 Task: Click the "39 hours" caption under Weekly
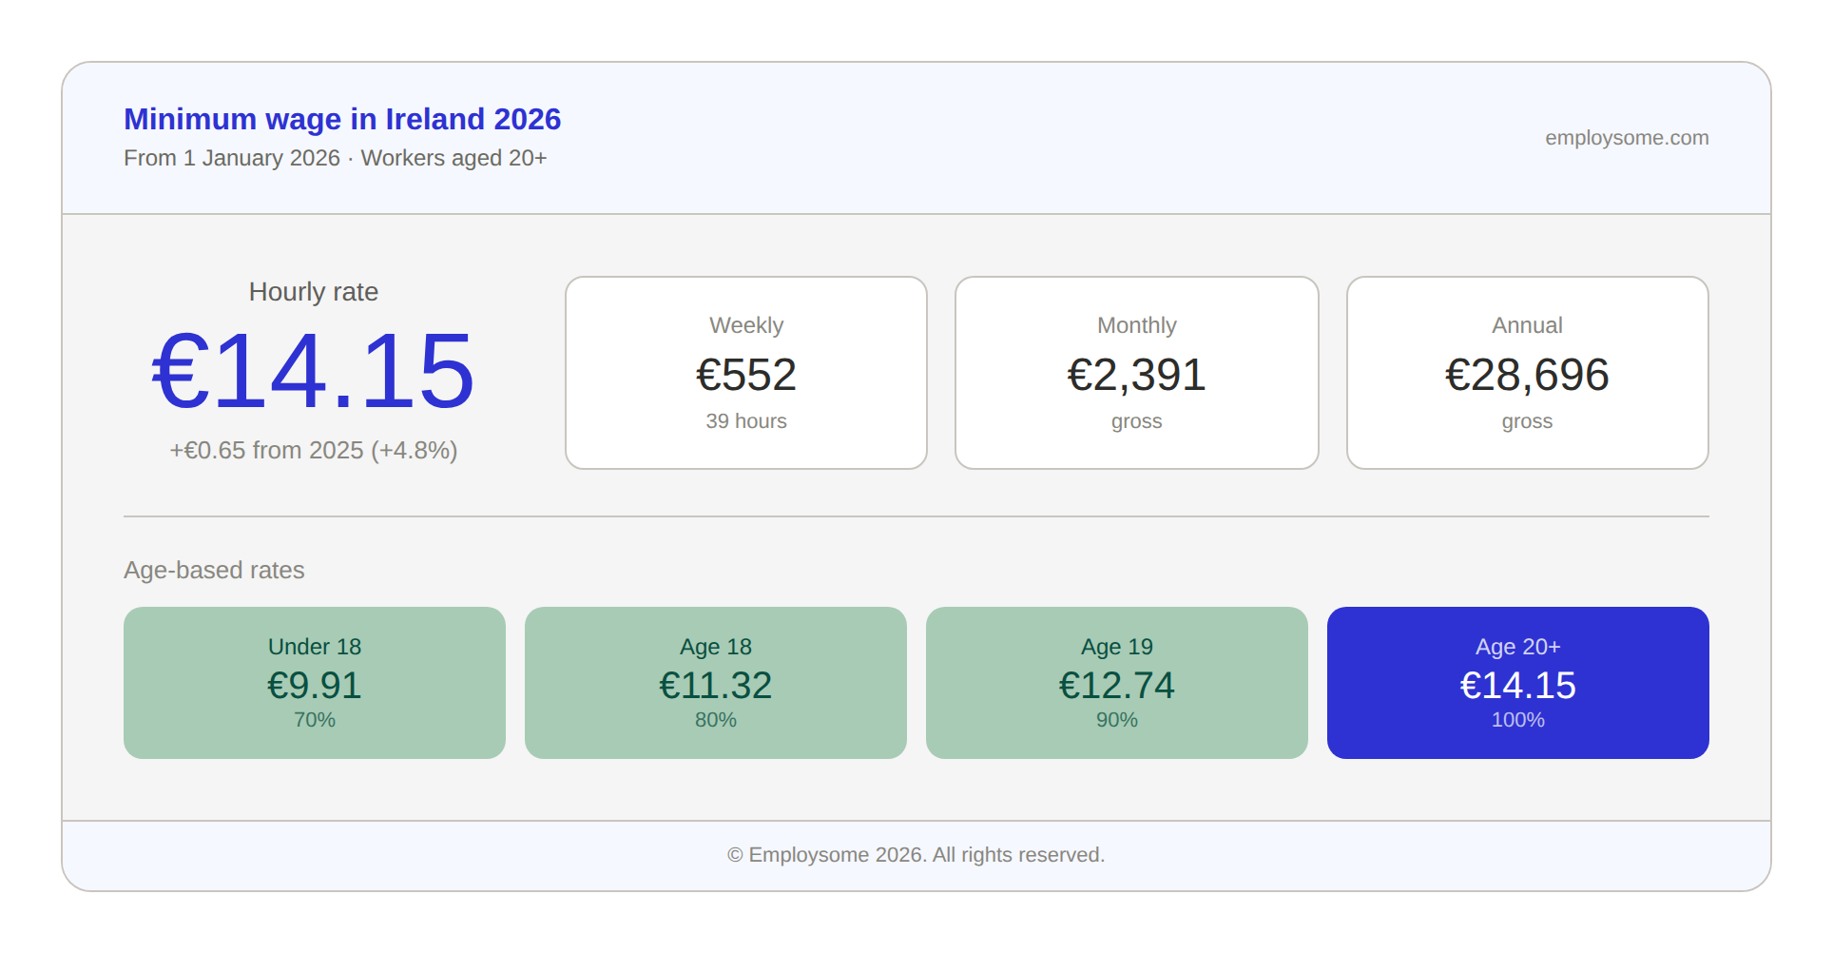tap(746, 420)
